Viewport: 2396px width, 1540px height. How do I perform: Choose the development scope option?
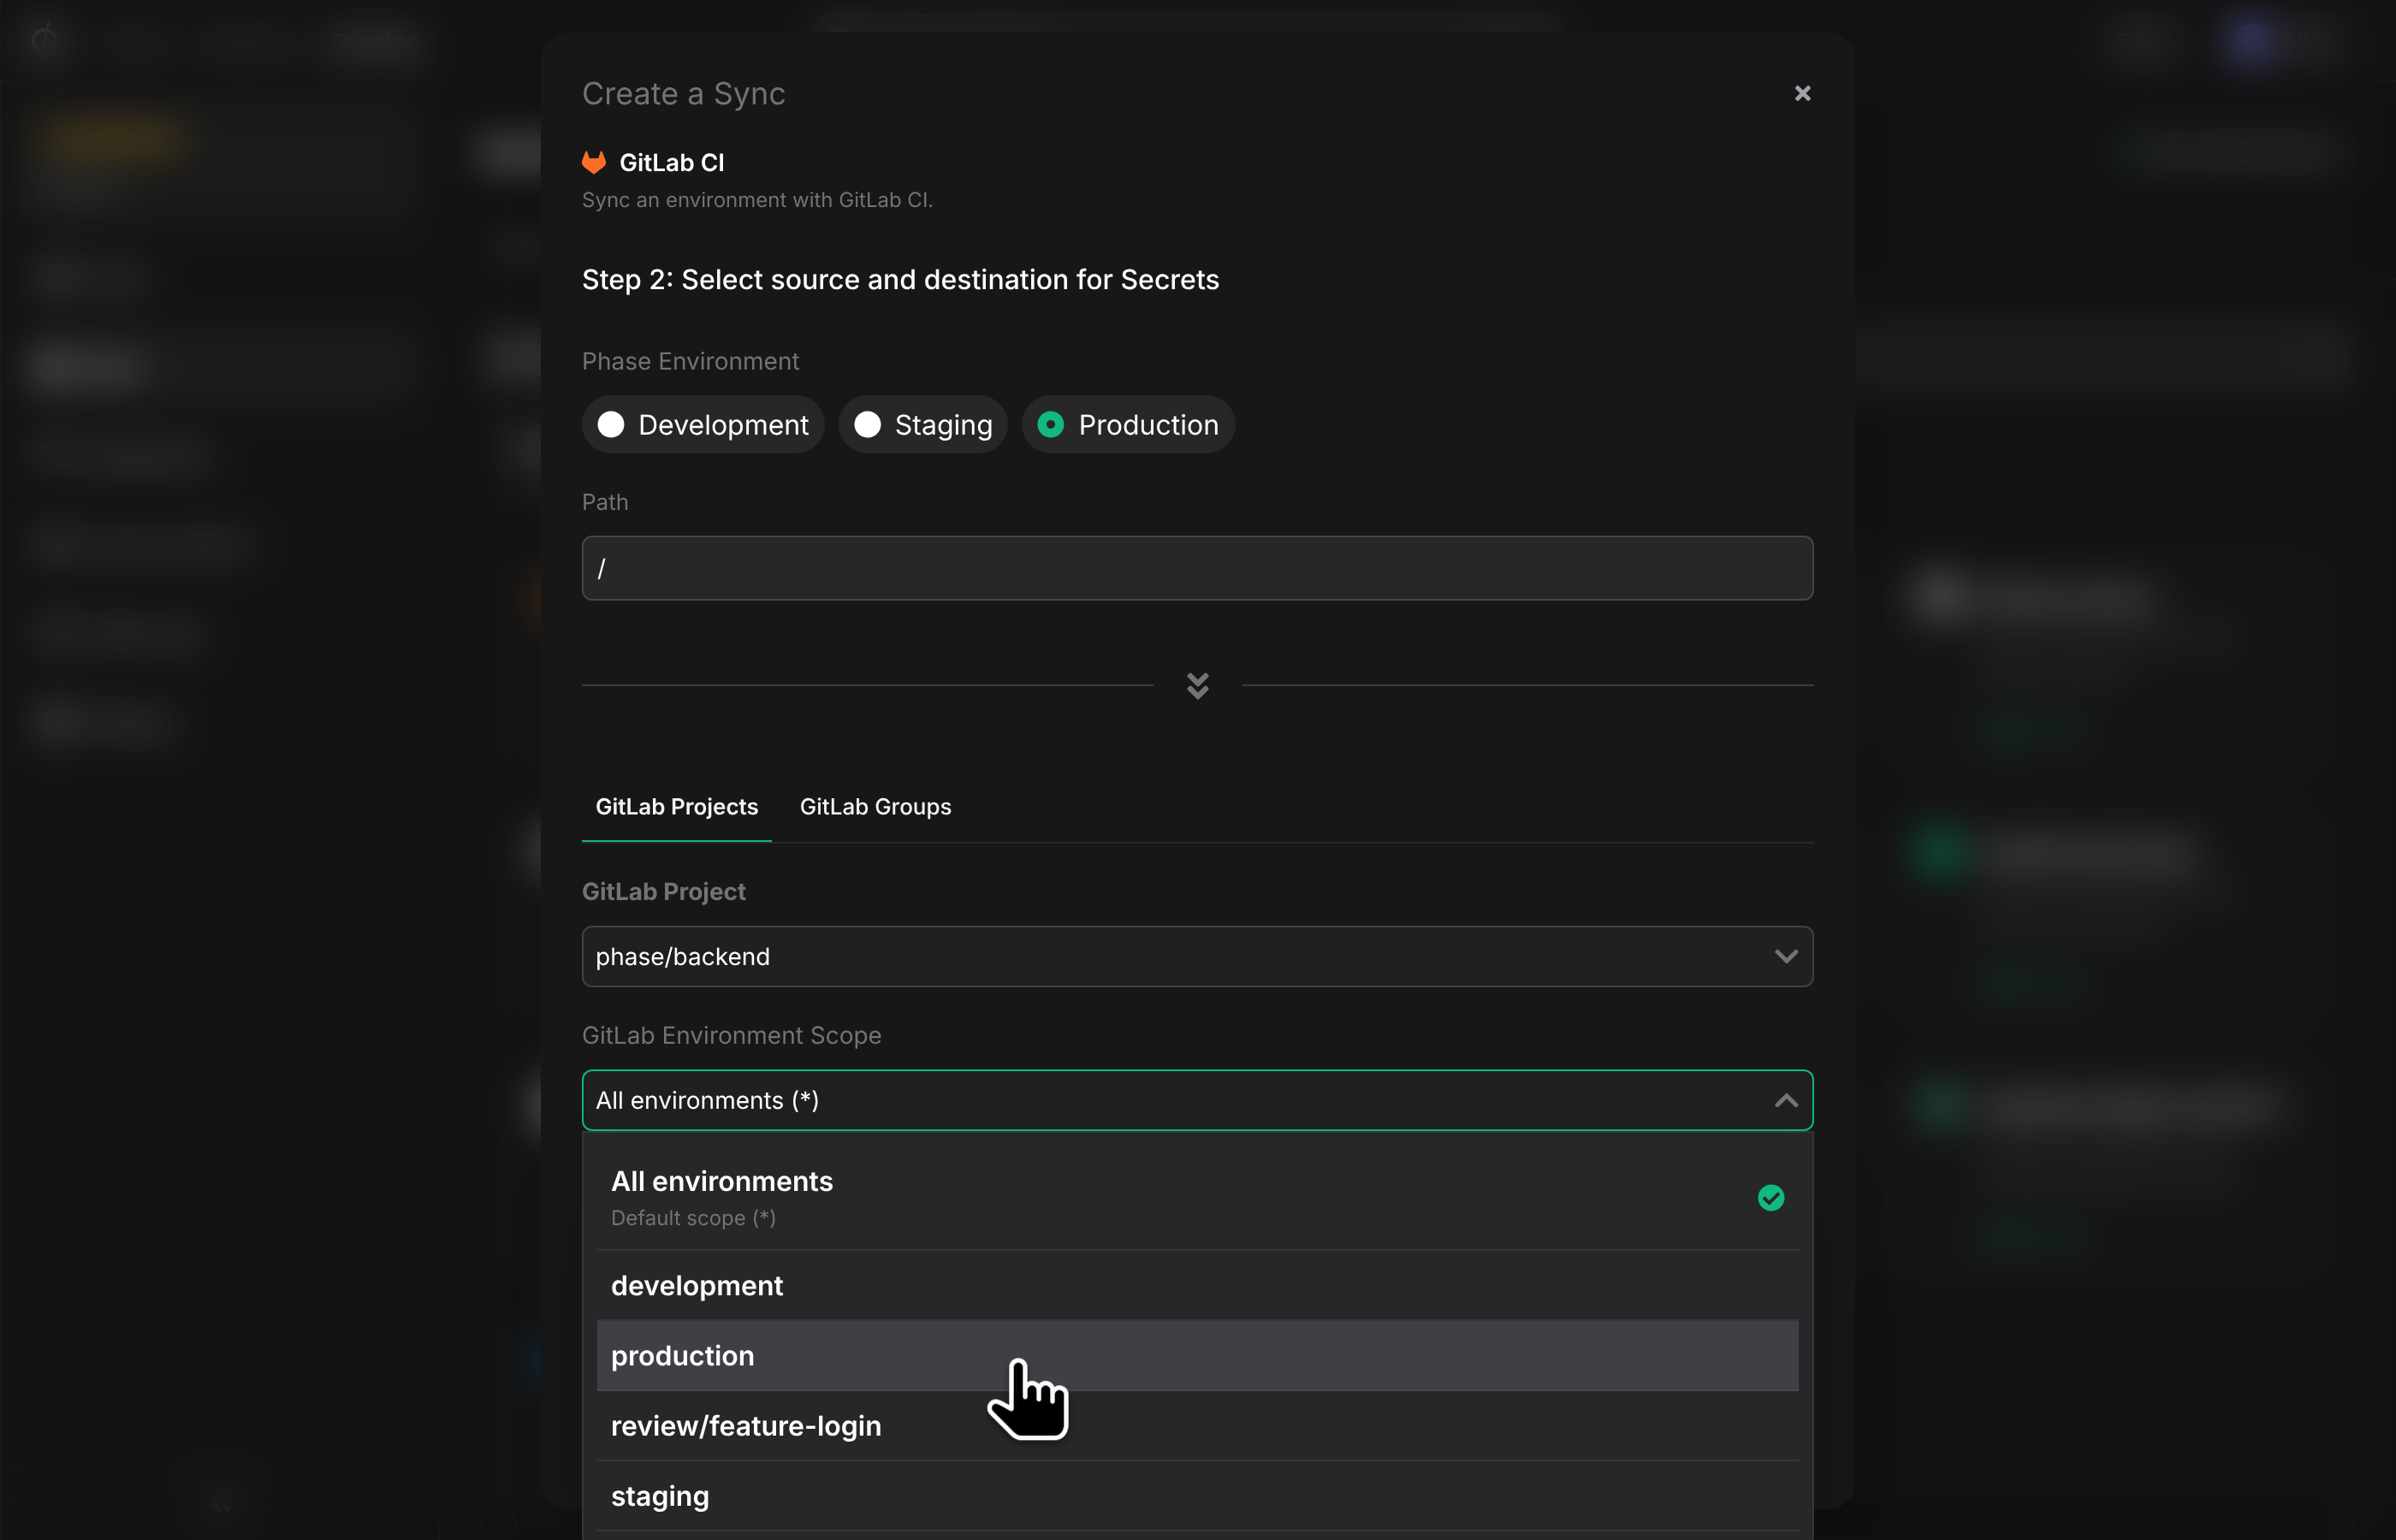click(x=1197, y=1285)
